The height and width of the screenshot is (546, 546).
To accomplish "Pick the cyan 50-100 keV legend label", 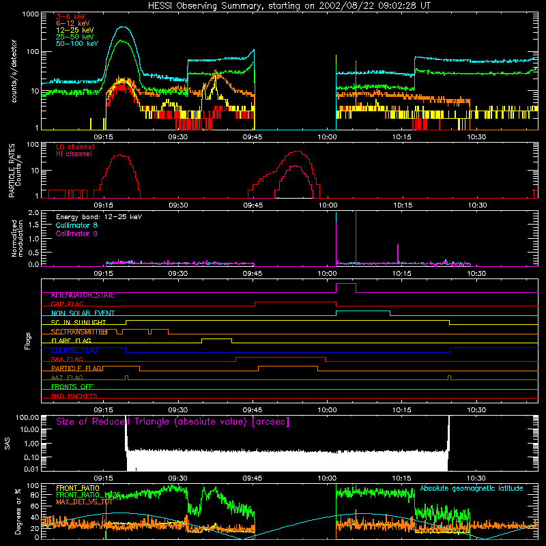I will pyautogui.click(x=77, y=43).
